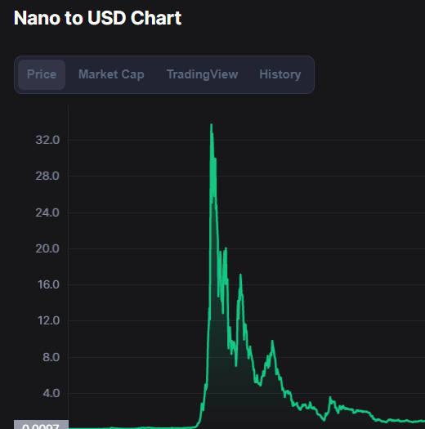The width and height of the screenshot is (425, 429).
Task: Select the 16.0 axis value
Action: pyautogui.click(x=48, y=285)
